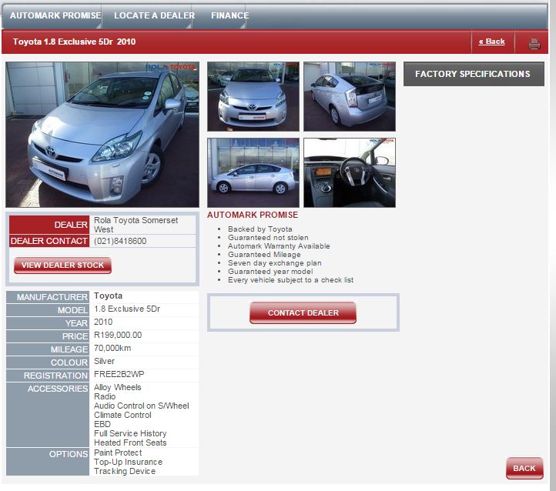Click the Automark Promise section heading

[253, 215]
